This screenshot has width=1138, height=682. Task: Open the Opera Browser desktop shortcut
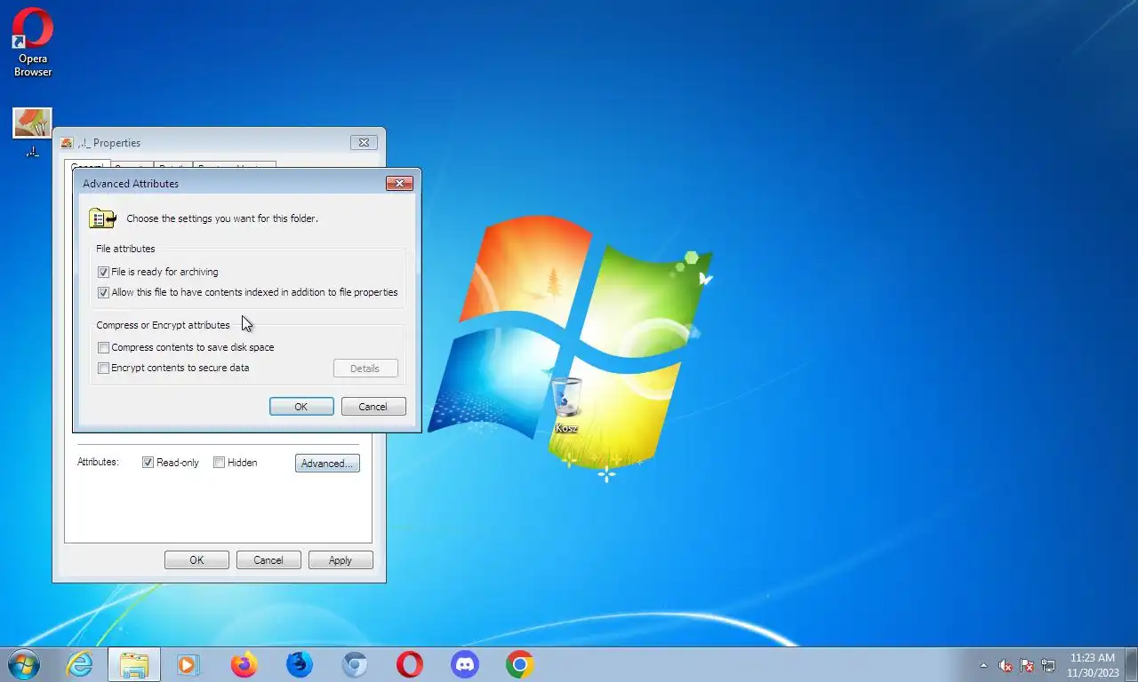coord(32,42)
